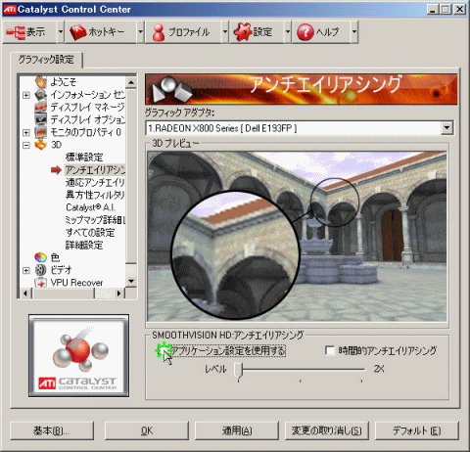This screenshot has width=470, height=452.
Task: Click the ATI logo in title bar
Action: click(10, 9)
